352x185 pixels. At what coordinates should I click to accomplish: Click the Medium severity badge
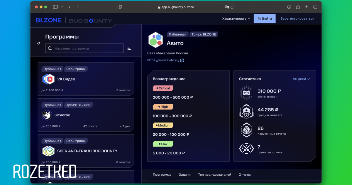[163, 125]
